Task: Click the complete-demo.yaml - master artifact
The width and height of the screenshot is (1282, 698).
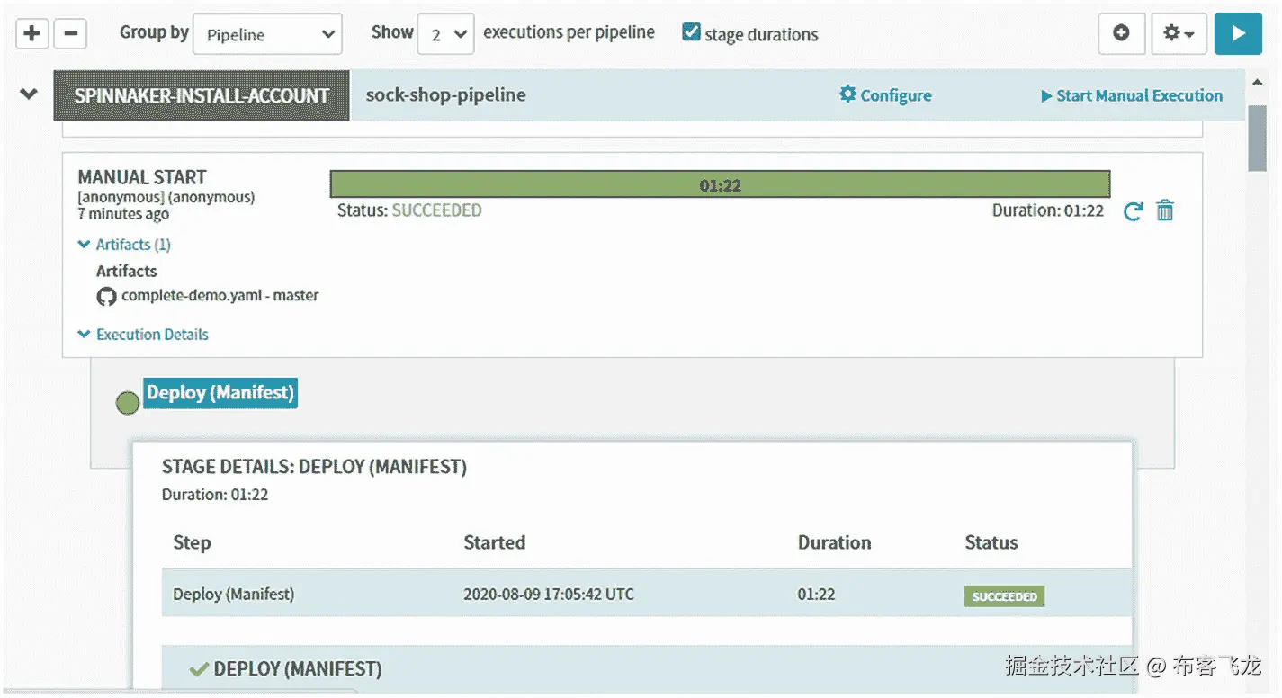Action: pyautogui.click(x=208, y=296)
